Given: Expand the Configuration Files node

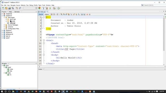Looking at the screenshot, I should [4, 29].
